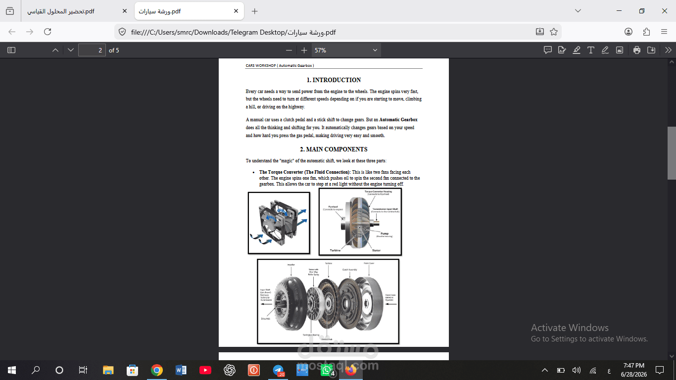Open ChatGPT from the taskbar
This screenshot has height=380, width=676.
click(229, 370)
